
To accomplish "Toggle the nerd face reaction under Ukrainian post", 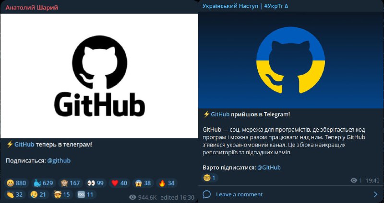I will [x=210, y=178].
